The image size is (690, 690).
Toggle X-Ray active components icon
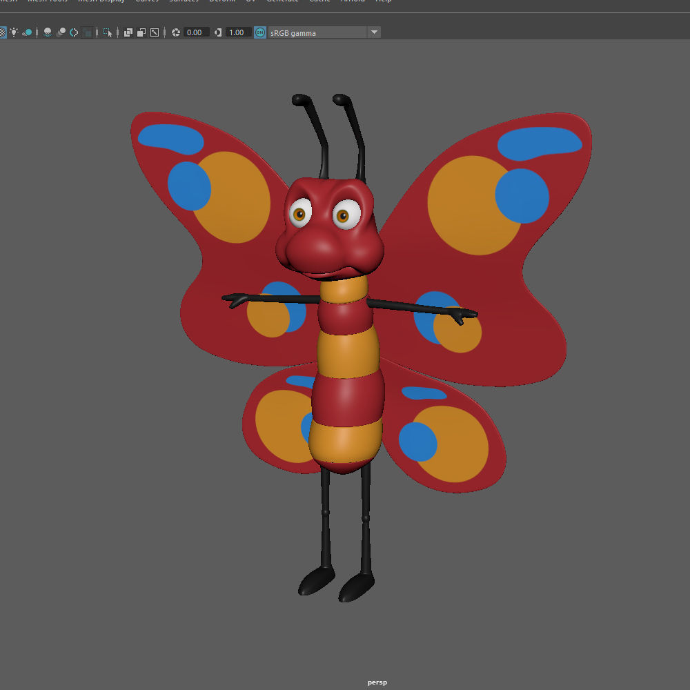point(141,32)
